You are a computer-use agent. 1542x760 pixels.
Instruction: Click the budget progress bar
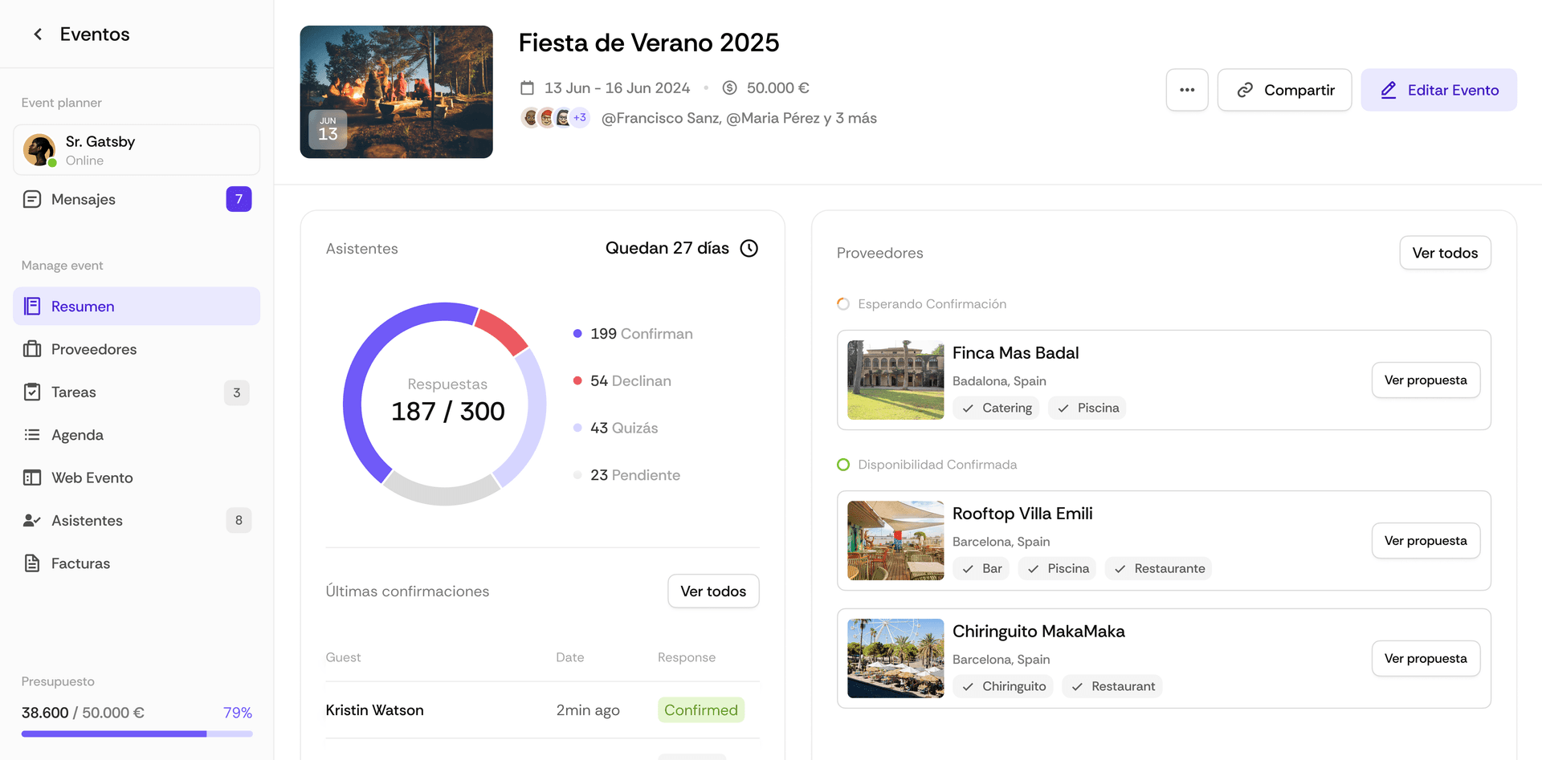pyautogui.click(x=137, y=734)
